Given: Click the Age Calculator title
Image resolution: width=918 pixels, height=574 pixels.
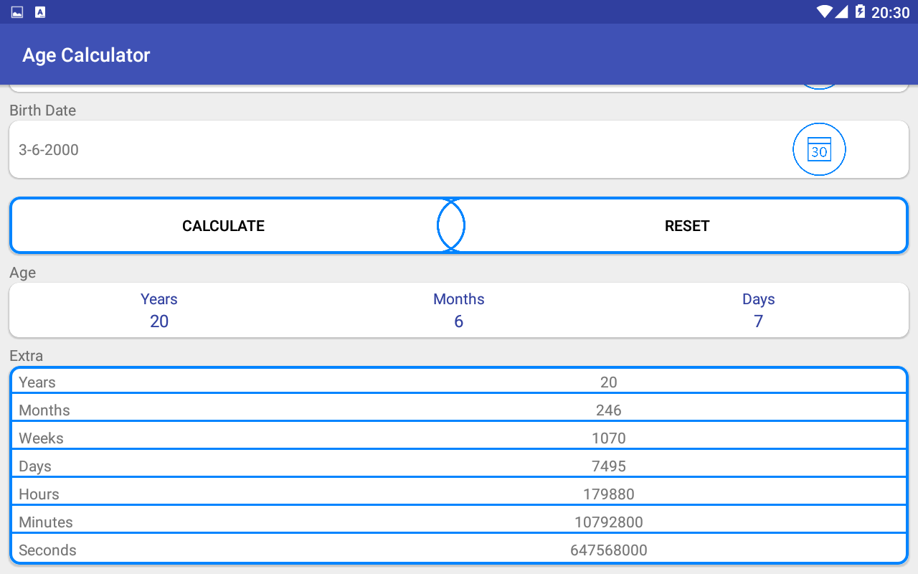Looking at the screenshot, I should tap(86, 55).
